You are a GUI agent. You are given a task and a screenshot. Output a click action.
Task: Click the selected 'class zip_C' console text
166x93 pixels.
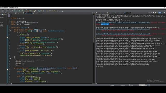pos(105,24)
